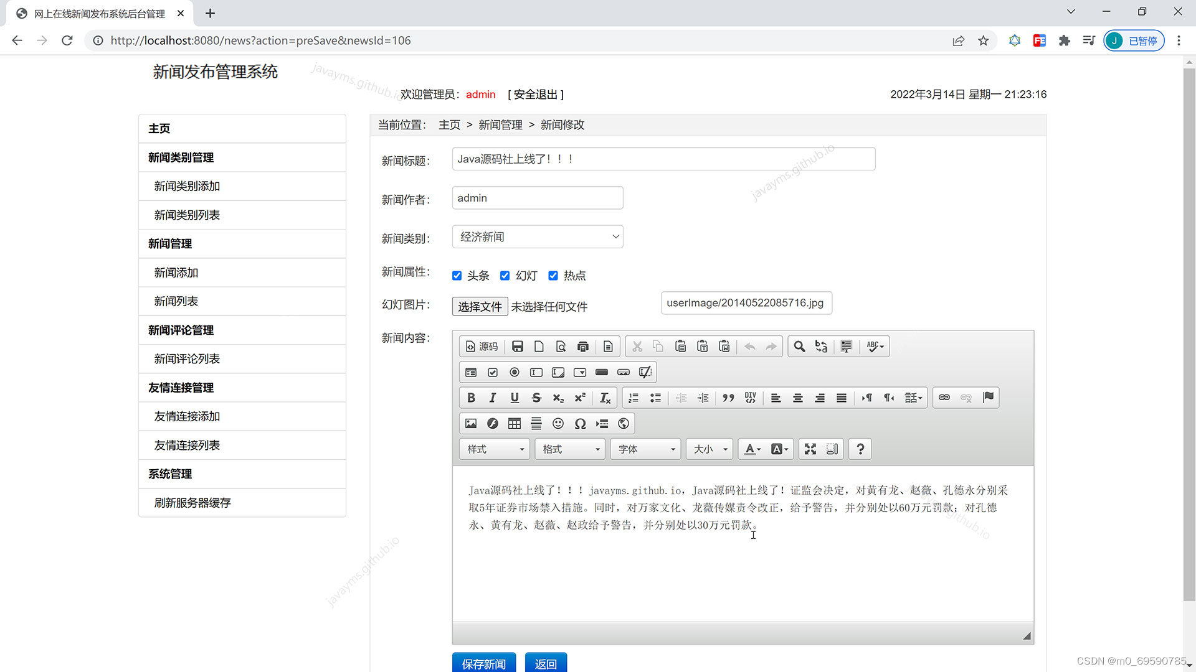Toggle the 头条 checkbox
Image resolution: width=1196 pixels, height=672 pixels.
457,276
